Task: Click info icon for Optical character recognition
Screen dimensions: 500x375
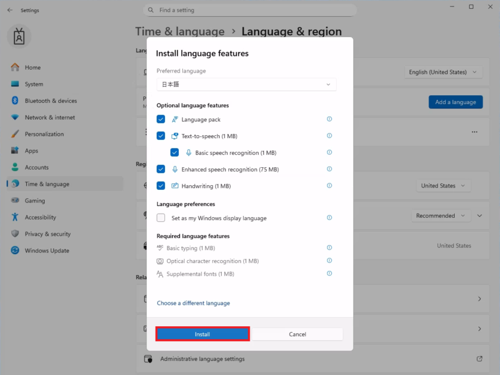Action: 330,261
